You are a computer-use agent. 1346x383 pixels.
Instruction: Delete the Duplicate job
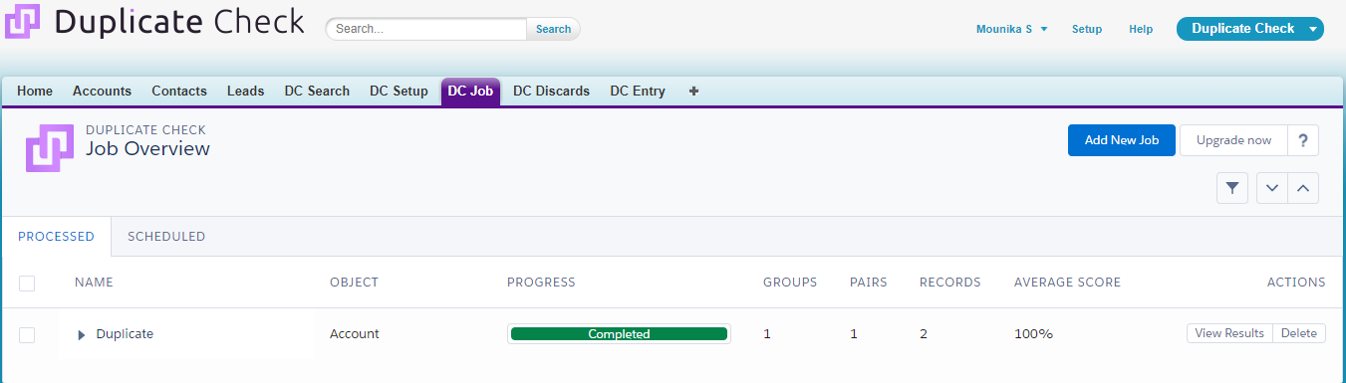[1299, 333]
